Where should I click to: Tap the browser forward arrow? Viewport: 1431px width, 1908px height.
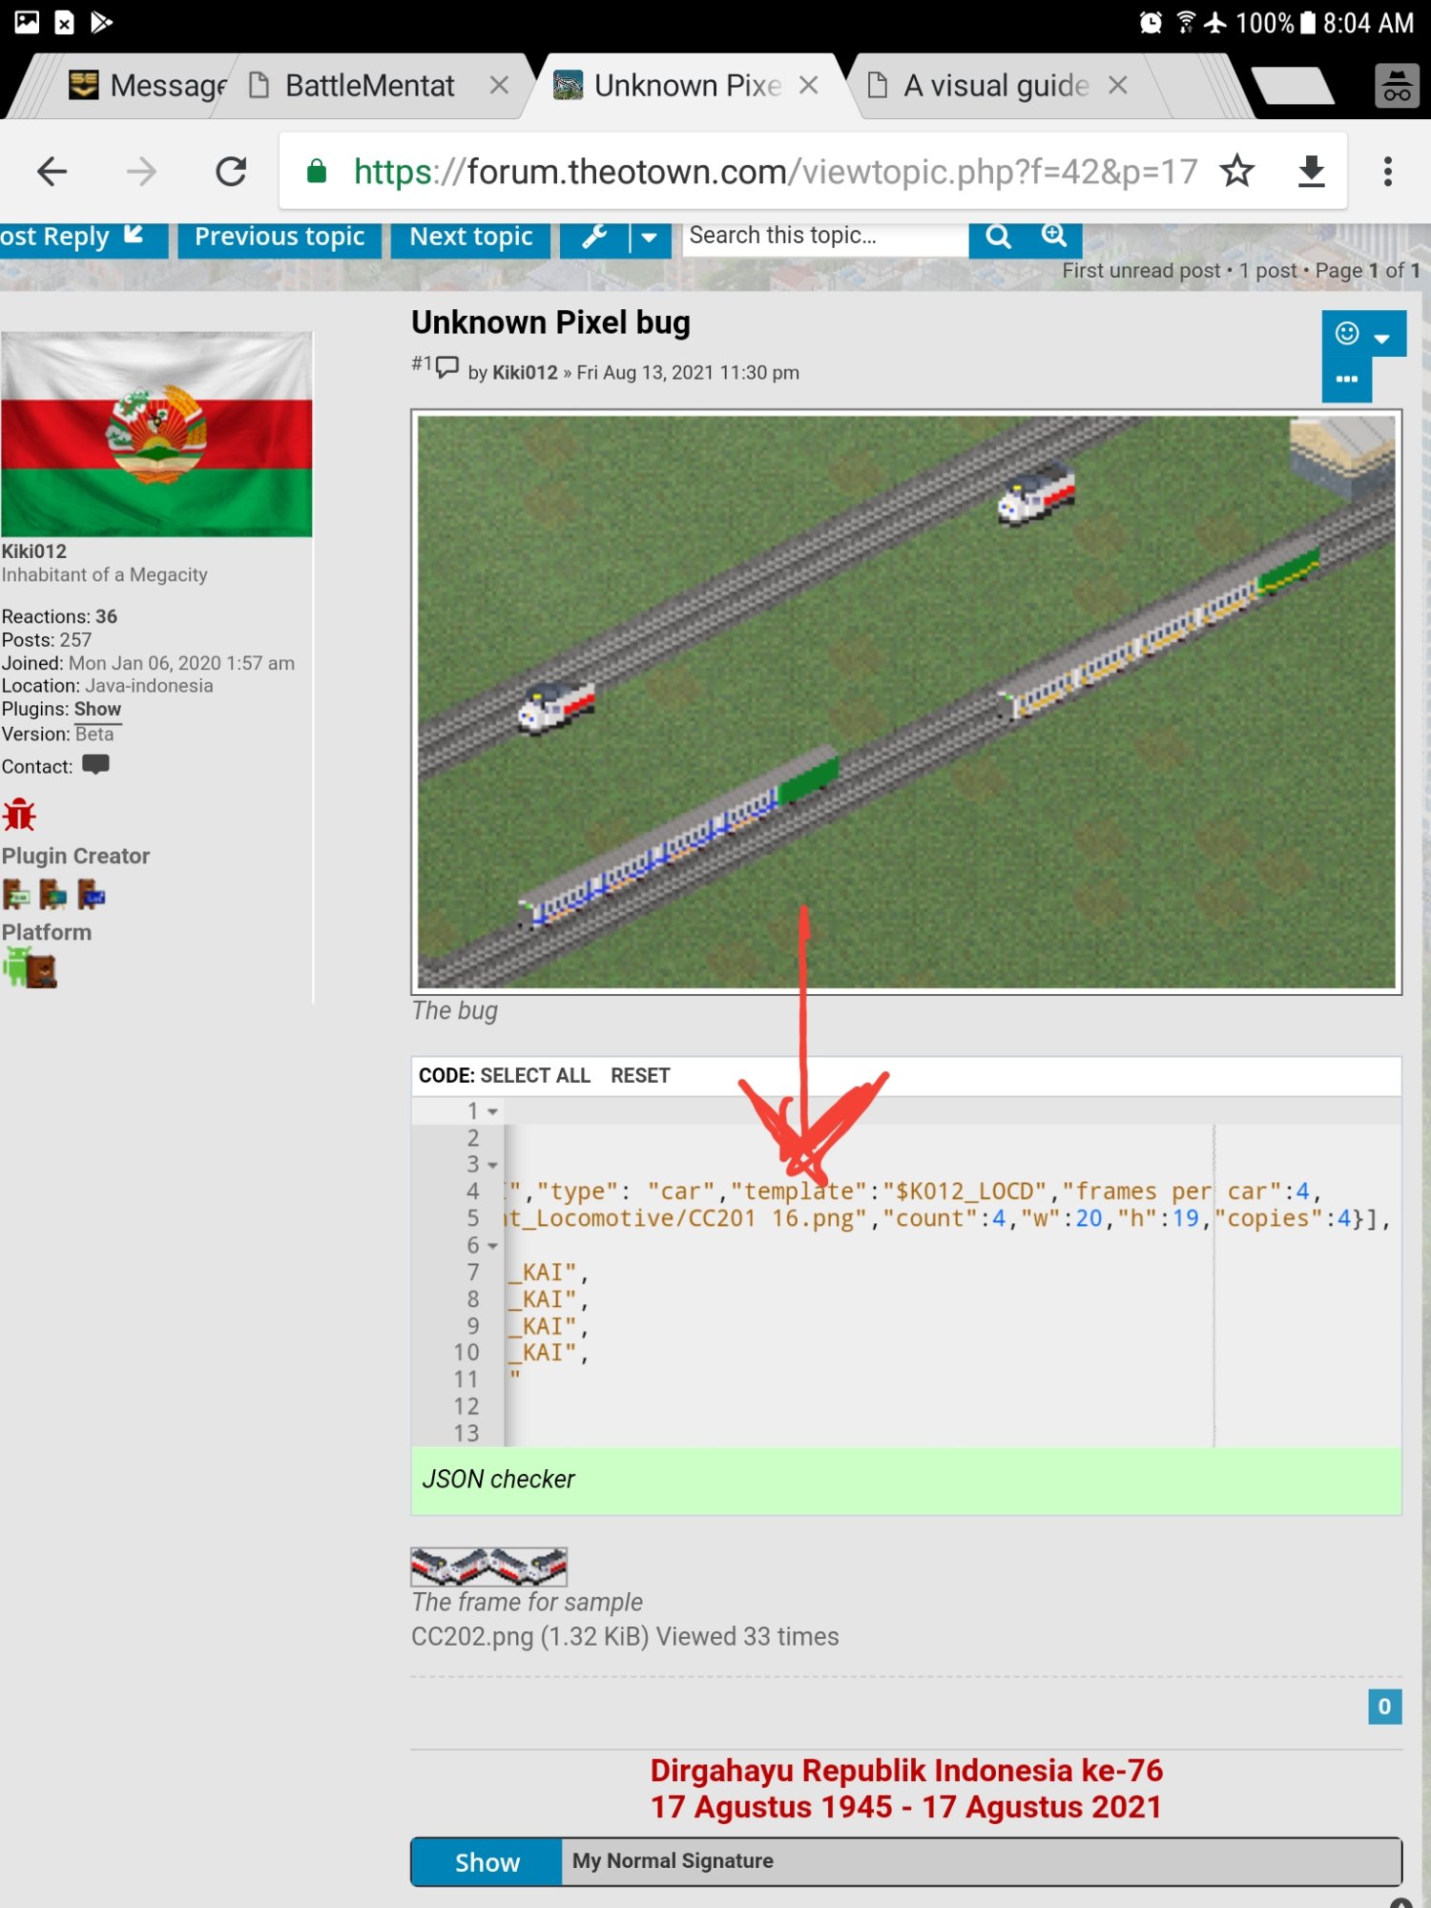coord(141,172)
